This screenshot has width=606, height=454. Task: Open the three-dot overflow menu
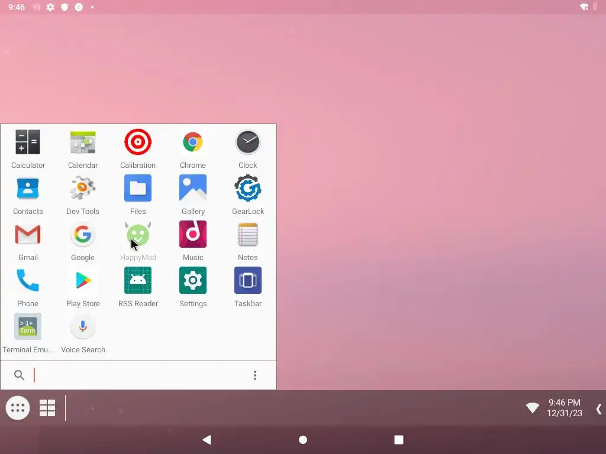(254, 375)
